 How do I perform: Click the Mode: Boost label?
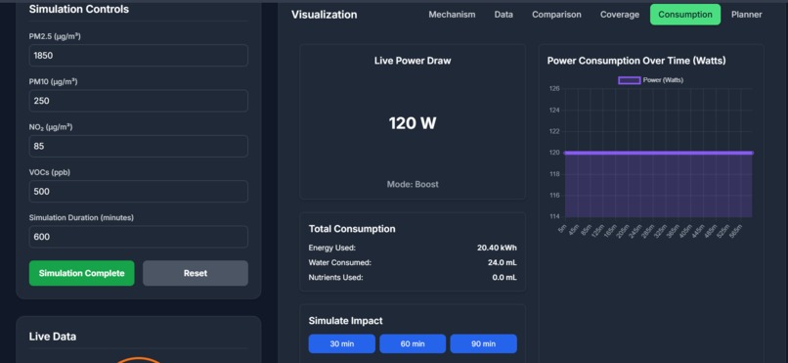coord(413,184)
